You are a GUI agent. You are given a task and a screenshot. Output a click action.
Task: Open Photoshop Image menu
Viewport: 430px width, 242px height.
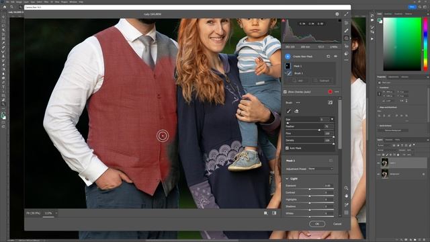point(19,2)
